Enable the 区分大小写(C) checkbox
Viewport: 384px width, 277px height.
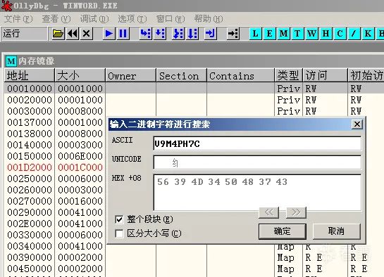coord(119,233)
